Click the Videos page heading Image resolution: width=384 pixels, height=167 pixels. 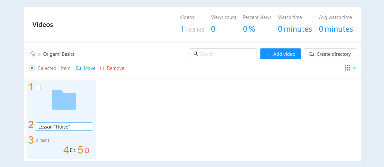43,25
